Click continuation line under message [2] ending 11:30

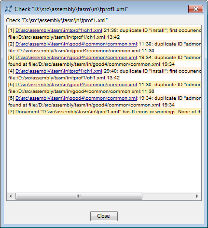[81, 51]
